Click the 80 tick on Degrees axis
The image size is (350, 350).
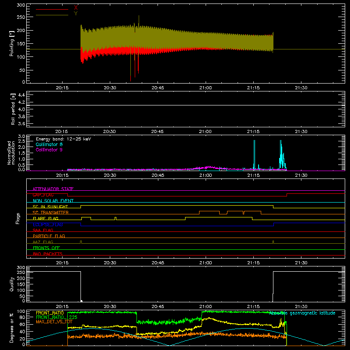click(22, 317)
